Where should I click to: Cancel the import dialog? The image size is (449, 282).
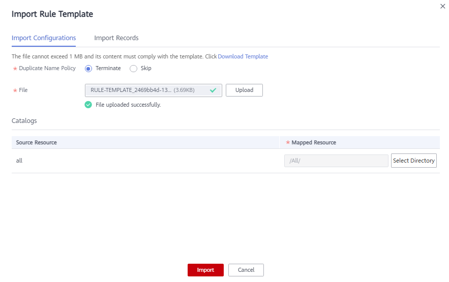click(x=246, y=270)
